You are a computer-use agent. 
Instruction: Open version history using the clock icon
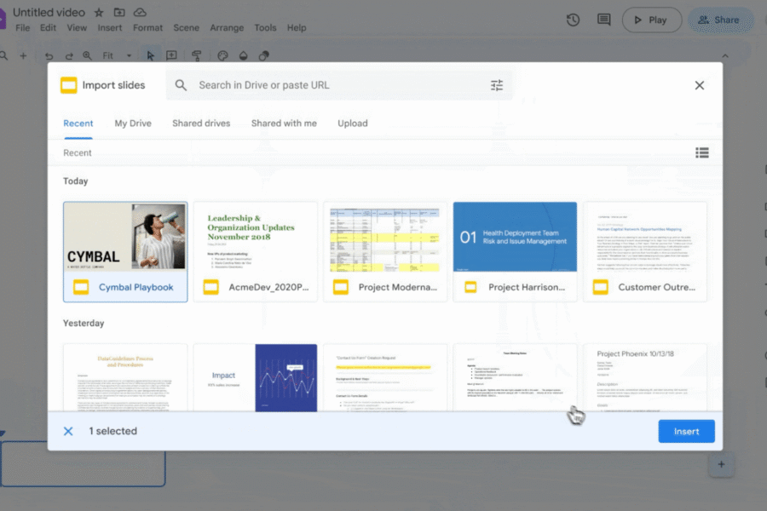point(573,19)
